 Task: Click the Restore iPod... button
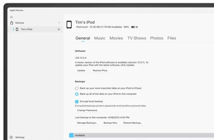[101, 70]
